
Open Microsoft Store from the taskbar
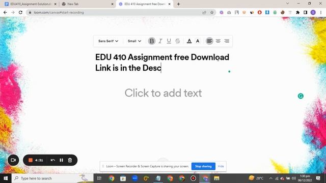(x=123, y=178)
